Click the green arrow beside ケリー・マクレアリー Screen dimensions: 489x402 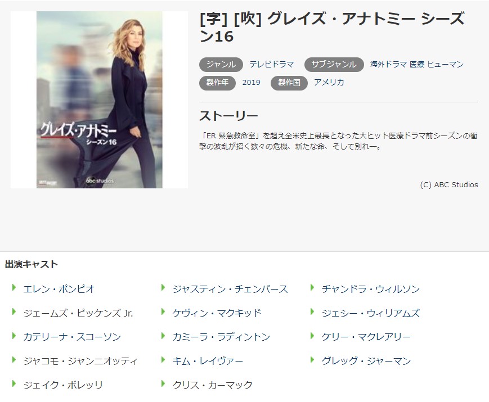(x=312, y=336)
